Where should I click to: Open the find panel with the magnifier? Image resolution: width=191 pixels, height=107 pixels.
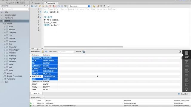(x=101, y=6)
